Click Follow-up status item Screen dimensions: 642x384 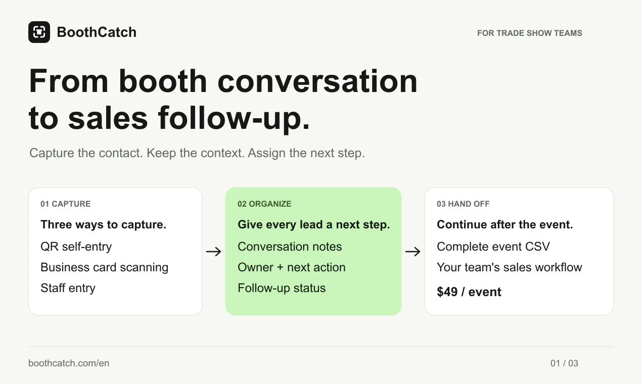(x=282, y=288)
